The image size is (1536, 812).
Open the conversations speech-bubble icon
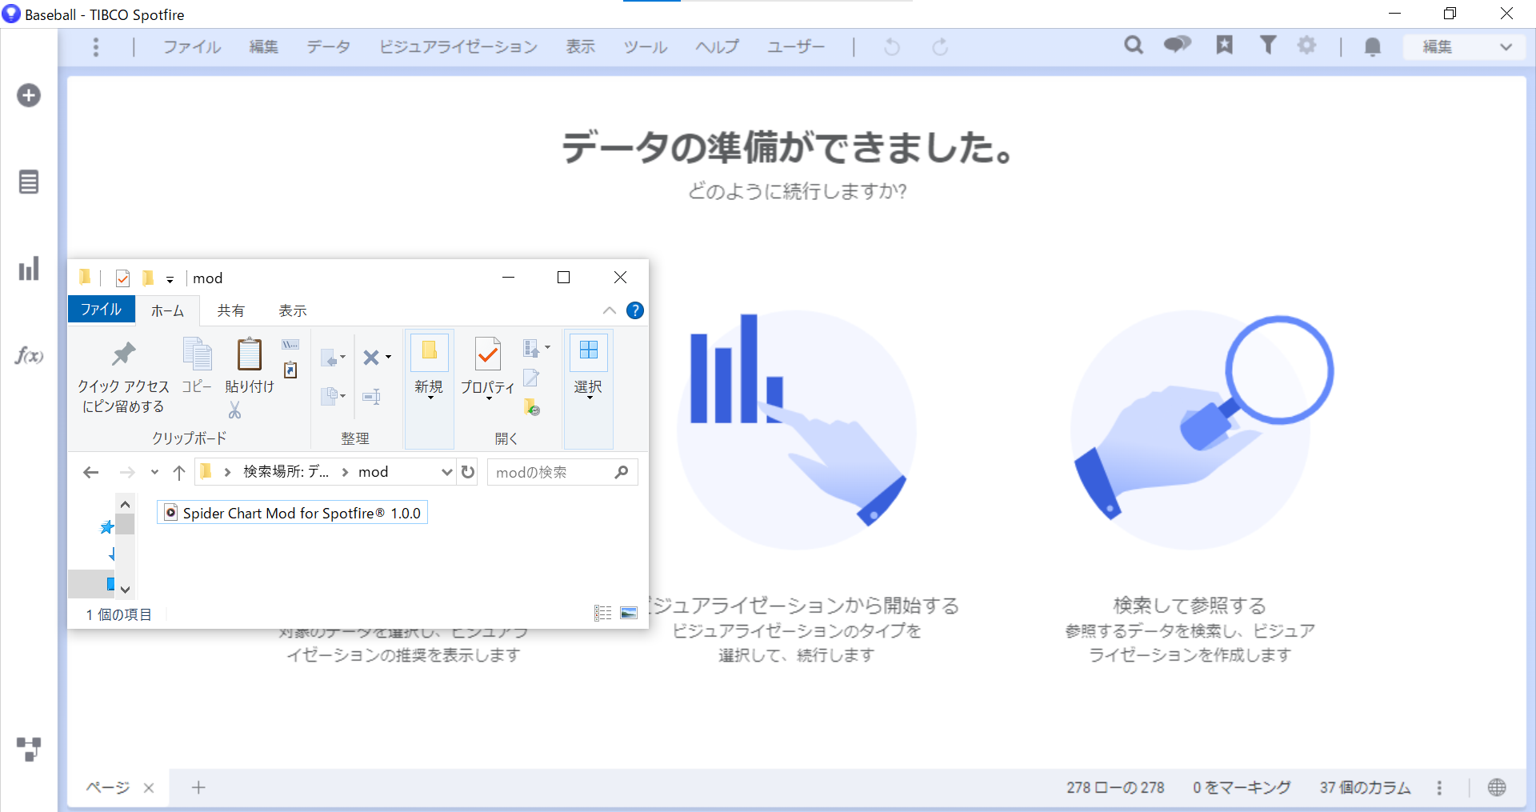pos(1177,45)
